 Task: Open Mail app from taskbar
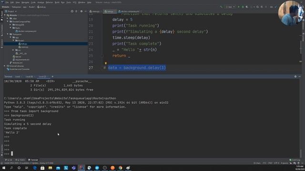tap(58, 168)
